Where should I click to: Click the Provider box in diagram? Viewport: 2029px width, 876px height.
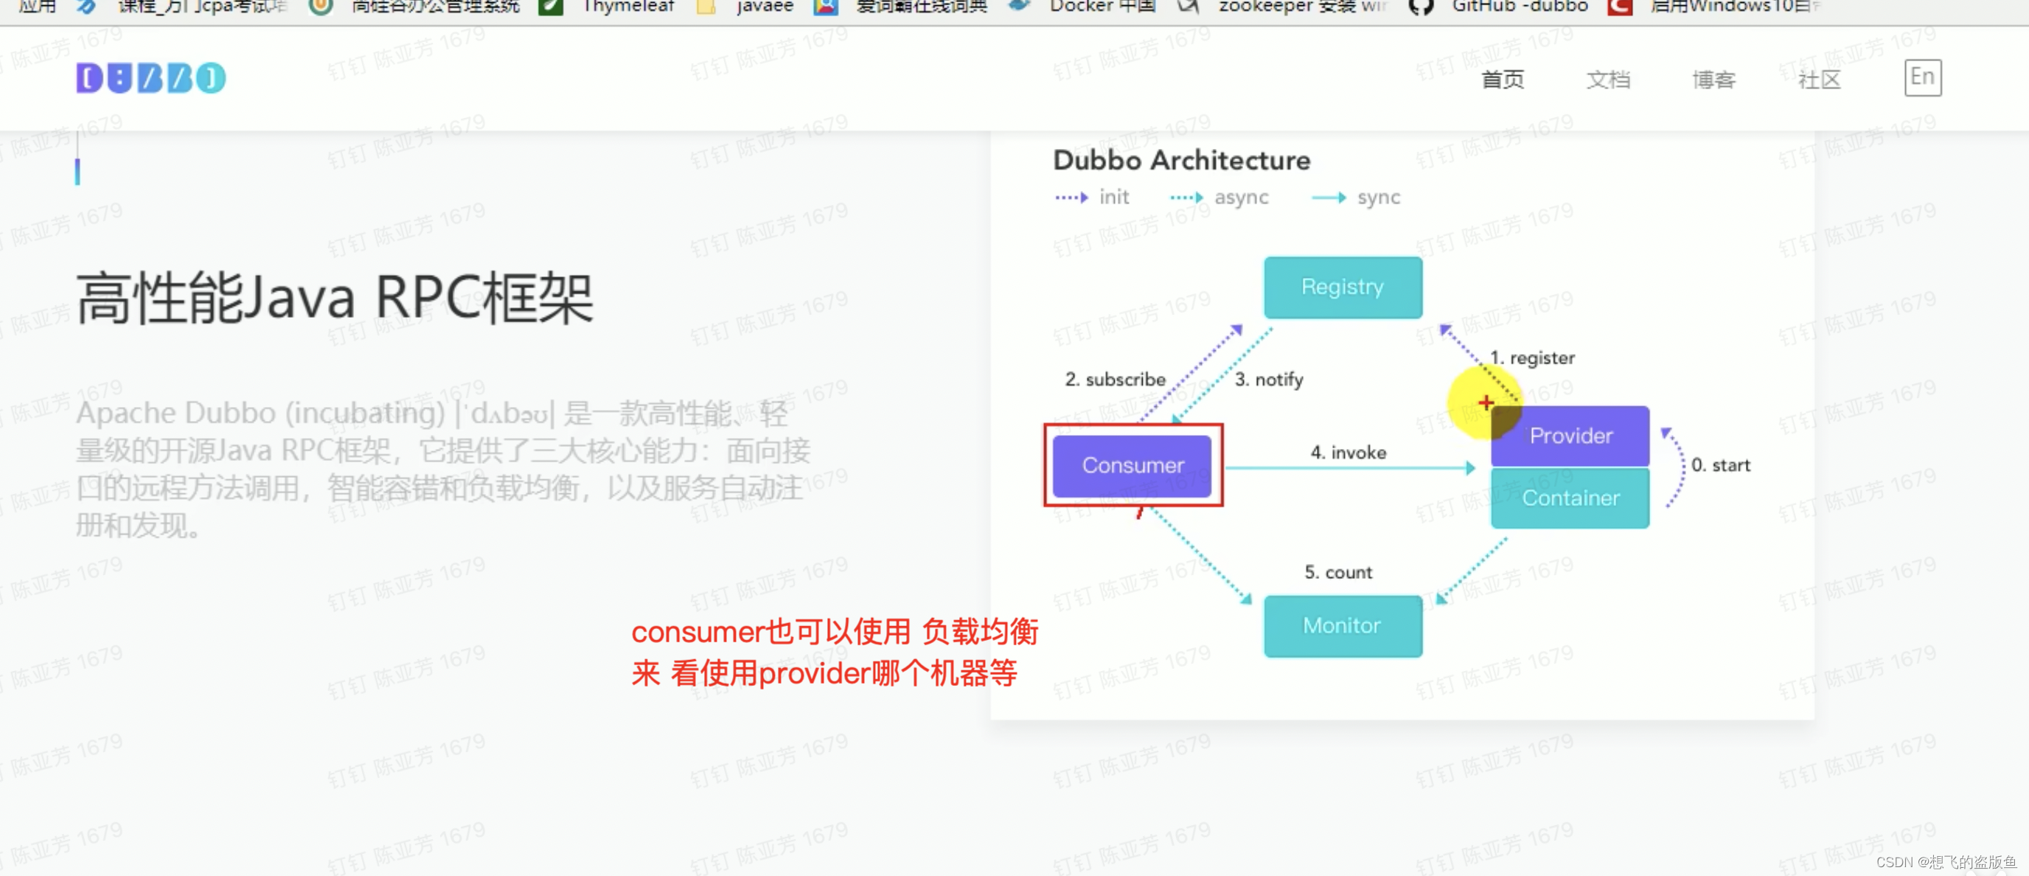pyautogui.click(x=1570, y=436)
